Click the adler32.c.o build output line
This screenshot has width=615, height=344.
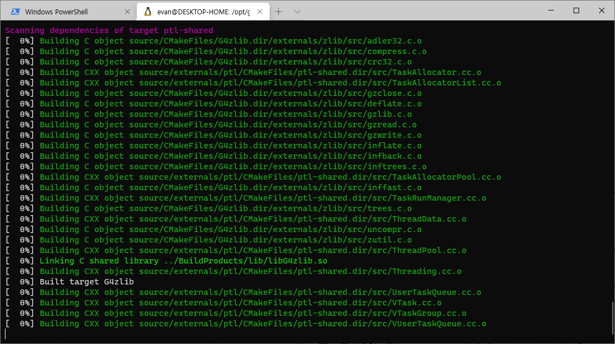231,41
